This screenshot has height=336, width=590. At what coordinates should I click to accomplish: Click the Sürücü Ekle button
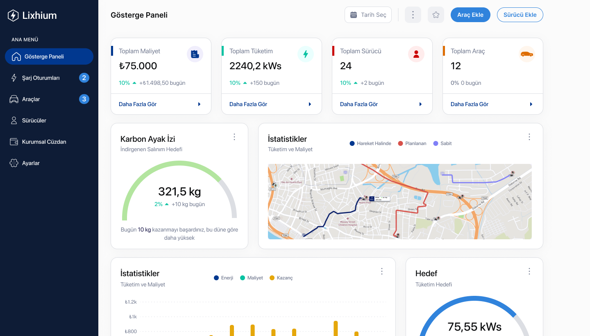click(x=520, y=15)
